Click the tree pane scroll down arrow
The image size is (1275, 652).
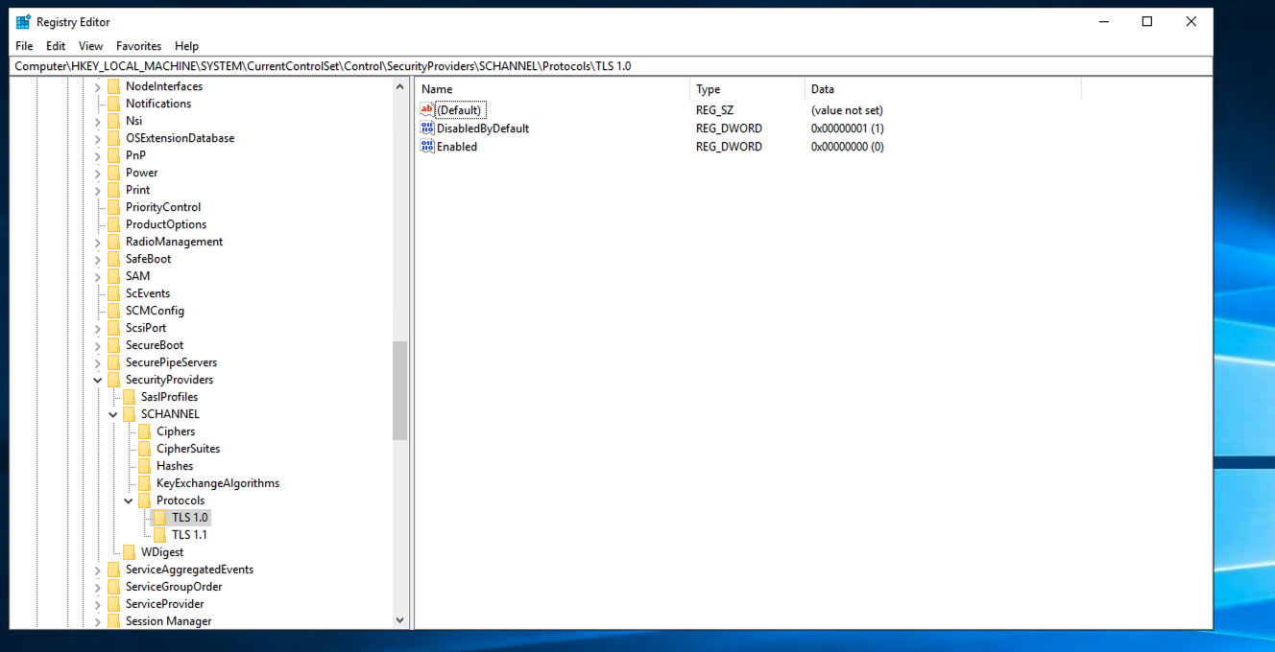point(400,620)
